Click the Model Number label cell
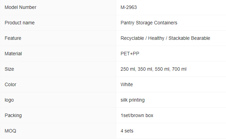The image size is (226, 139). pos(58,7)
